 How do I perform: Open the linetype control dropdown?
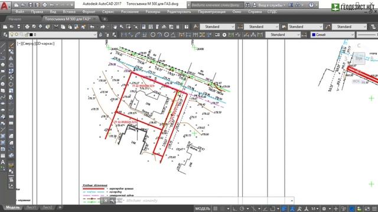pos(367,35)
